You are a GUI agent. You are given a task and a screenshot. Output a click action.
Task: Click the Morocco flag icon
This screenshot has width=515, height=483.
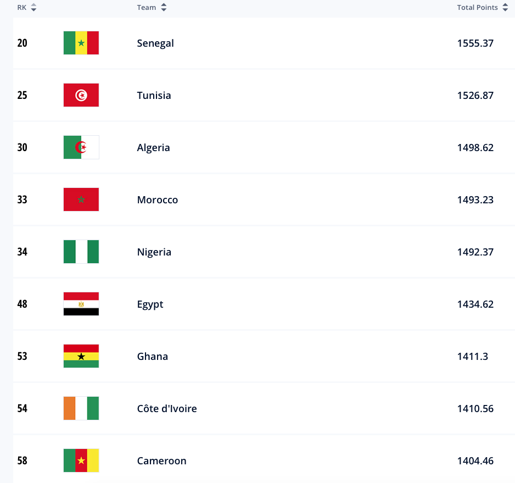coord(81,199)
